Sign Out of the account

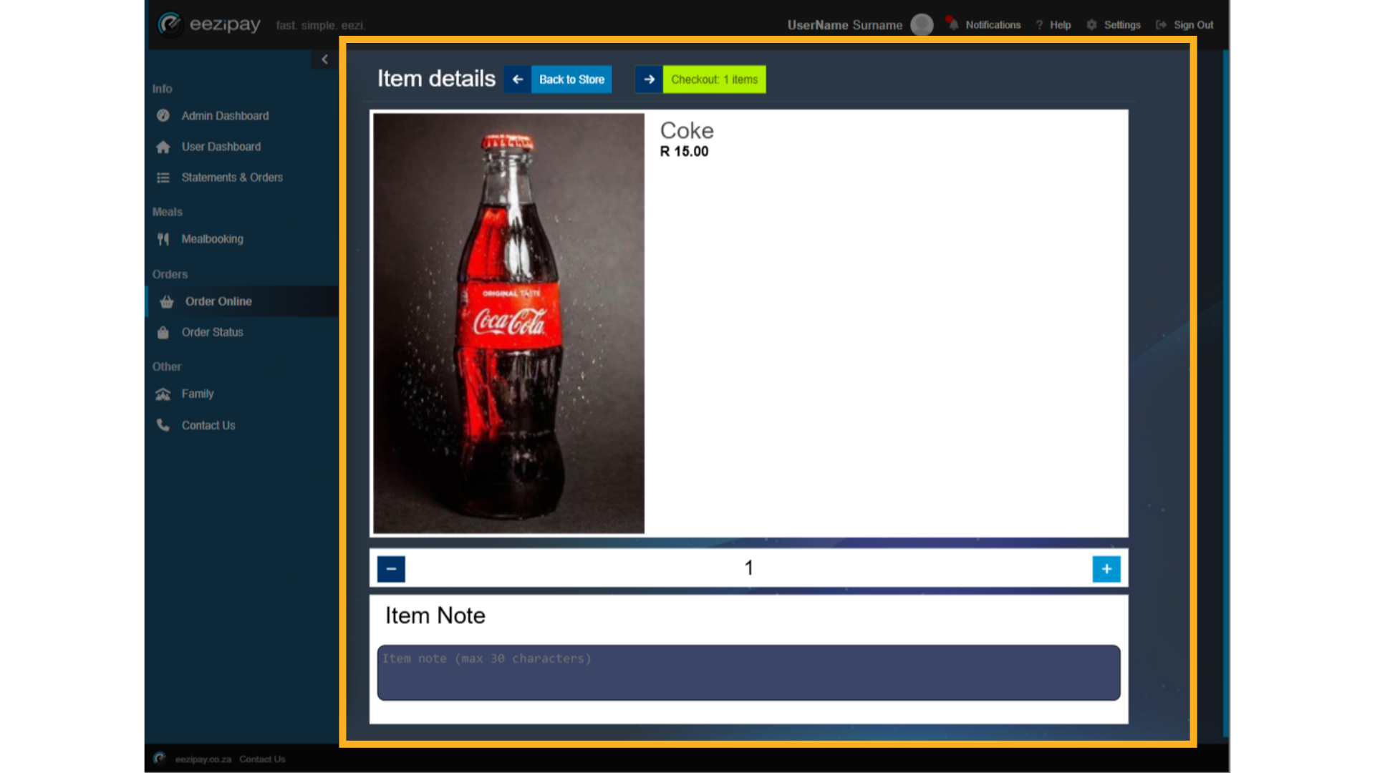tap(1193, 25)
